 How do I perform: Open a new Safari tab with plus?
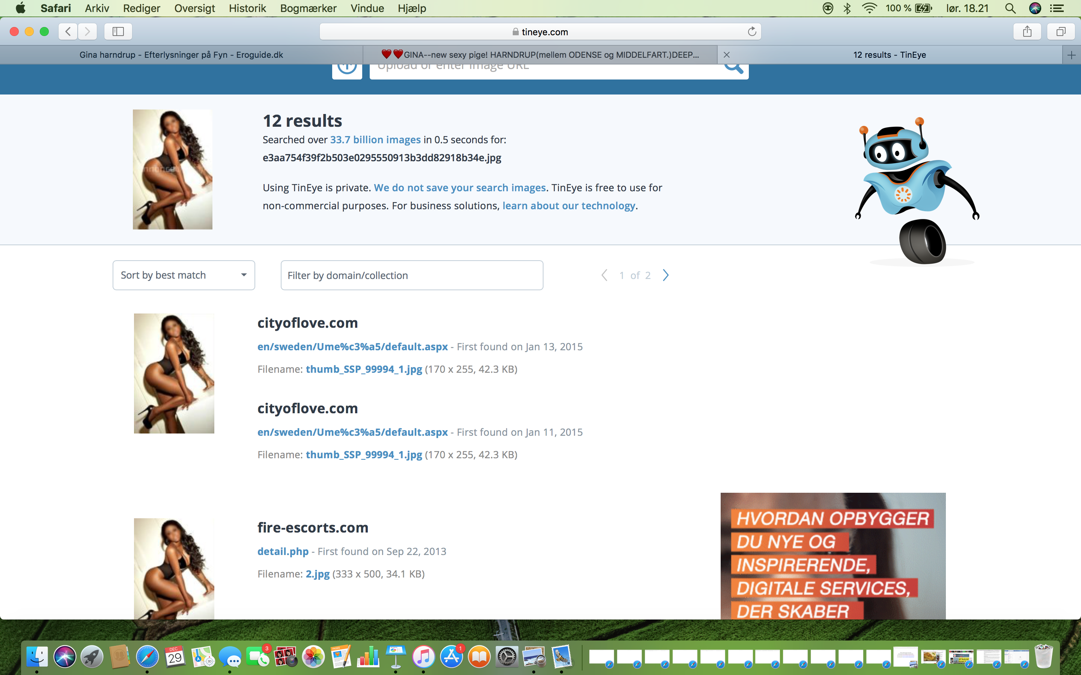click(1072, 55)
